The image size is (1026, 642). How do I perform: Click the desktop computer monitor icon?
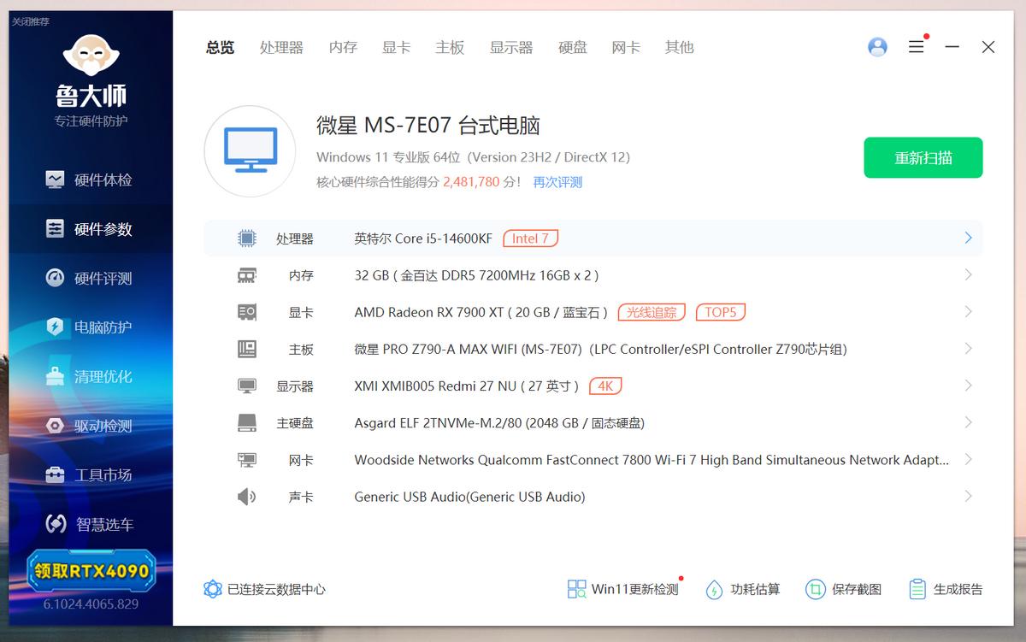point(250,150)
